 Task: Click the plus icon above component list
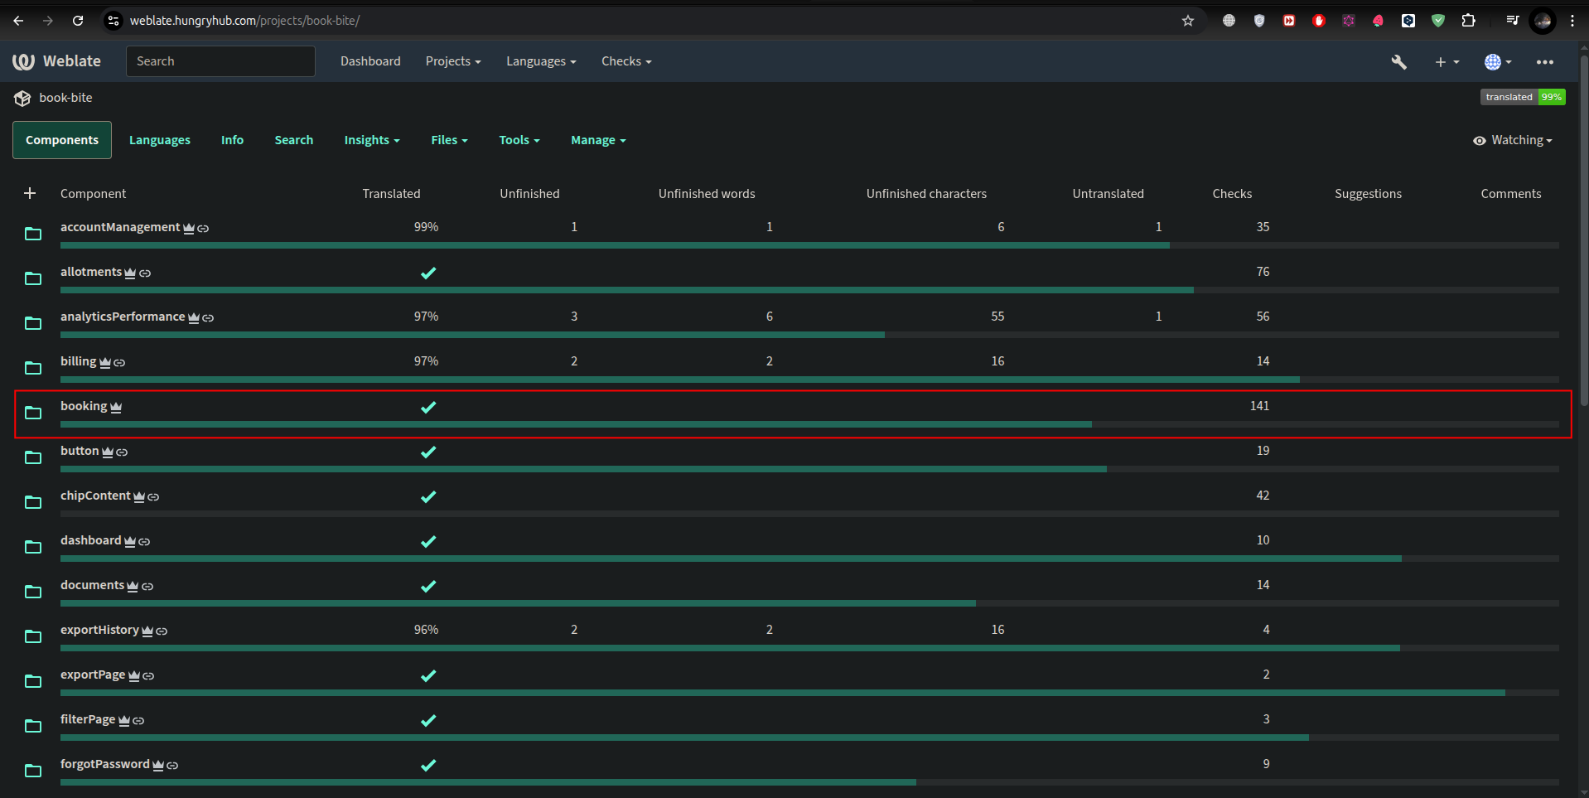pos(30,193)
